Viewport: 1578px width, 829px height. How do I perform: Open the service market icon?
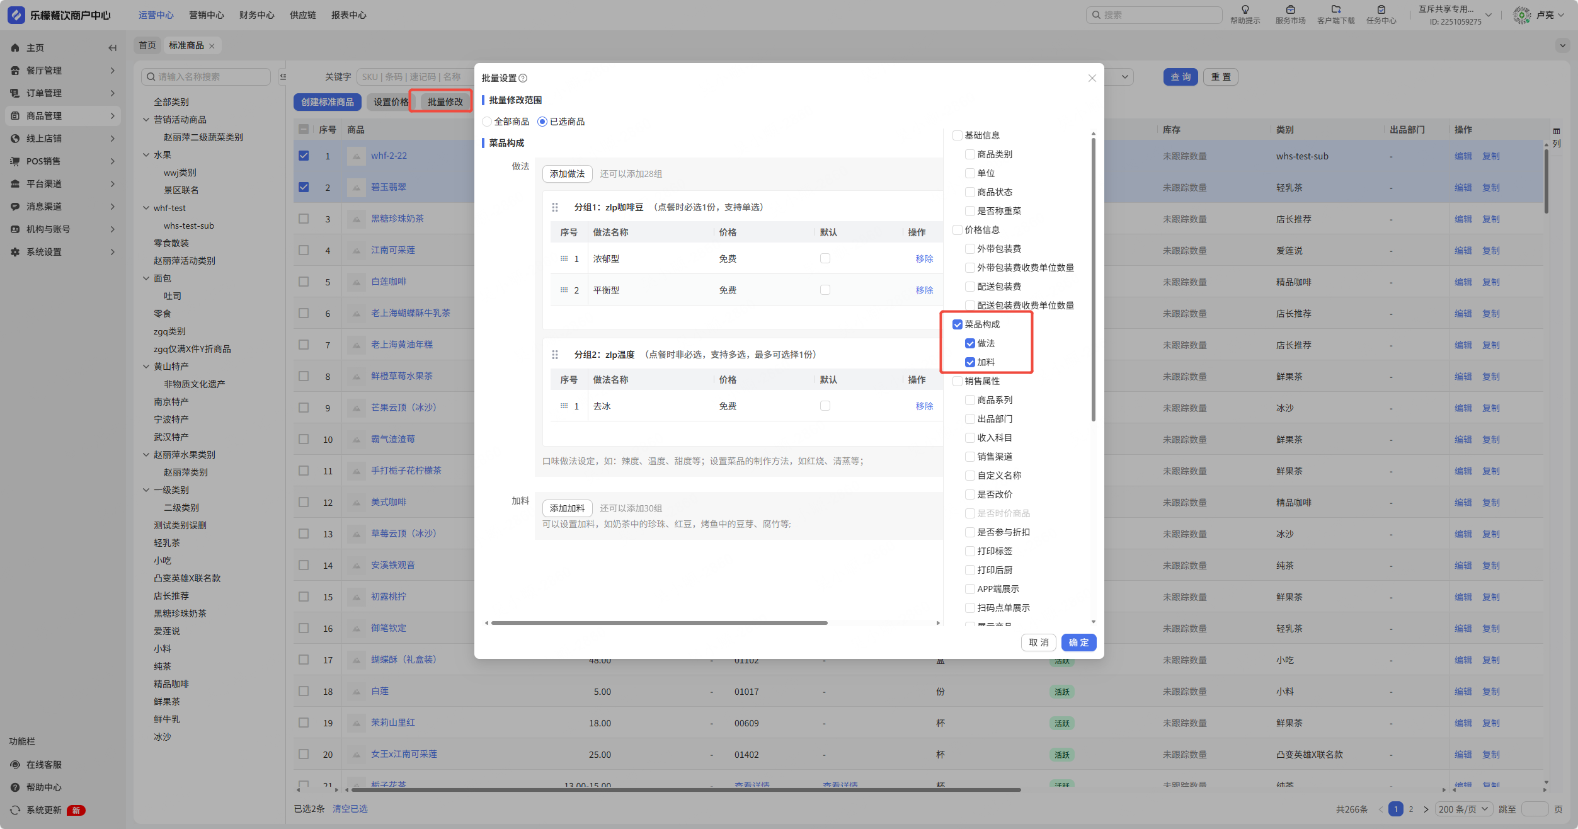(x=1290, y=9)
